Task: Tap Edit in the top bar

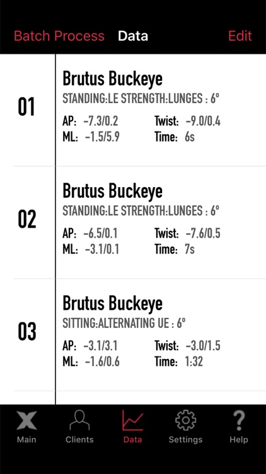Action: point(240,36)
